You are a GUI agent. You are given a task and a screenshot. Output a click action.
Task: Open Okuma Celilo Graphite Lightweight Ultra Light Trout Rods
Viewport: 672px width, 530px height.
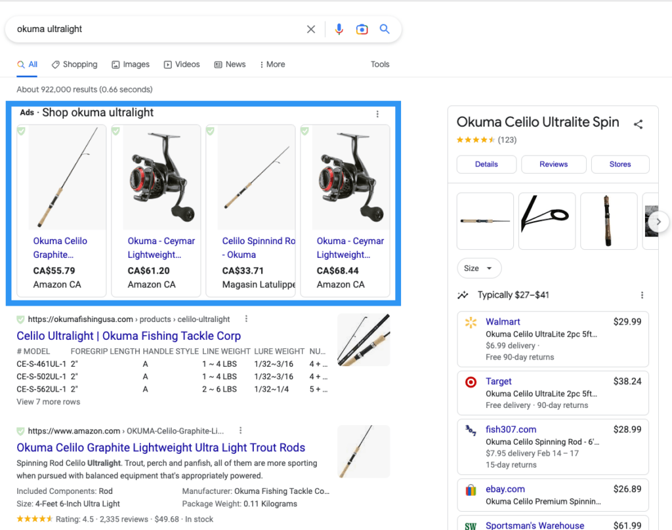pyautogui.click(x=161, y=448)
